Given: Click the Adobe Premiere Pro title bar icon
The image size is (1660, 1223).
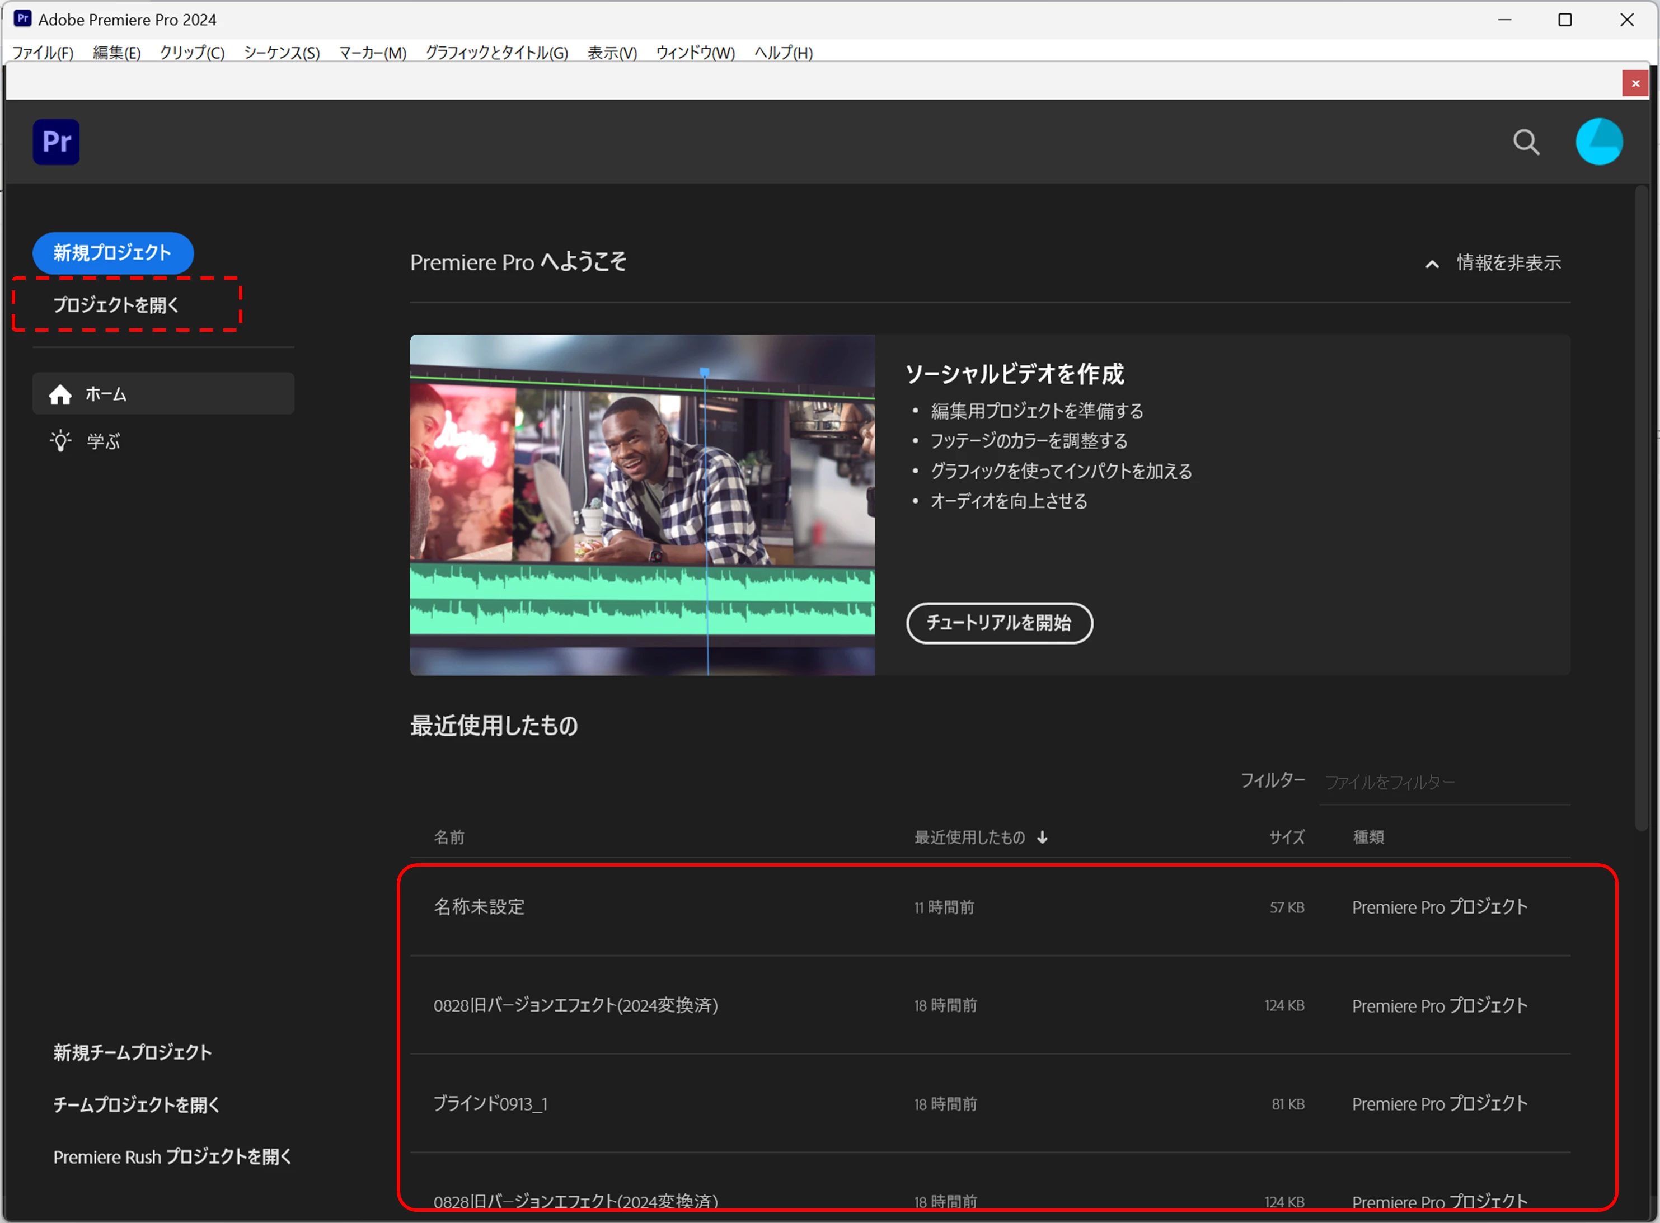Looking at the screenshot, I should (x=22, y=19).
